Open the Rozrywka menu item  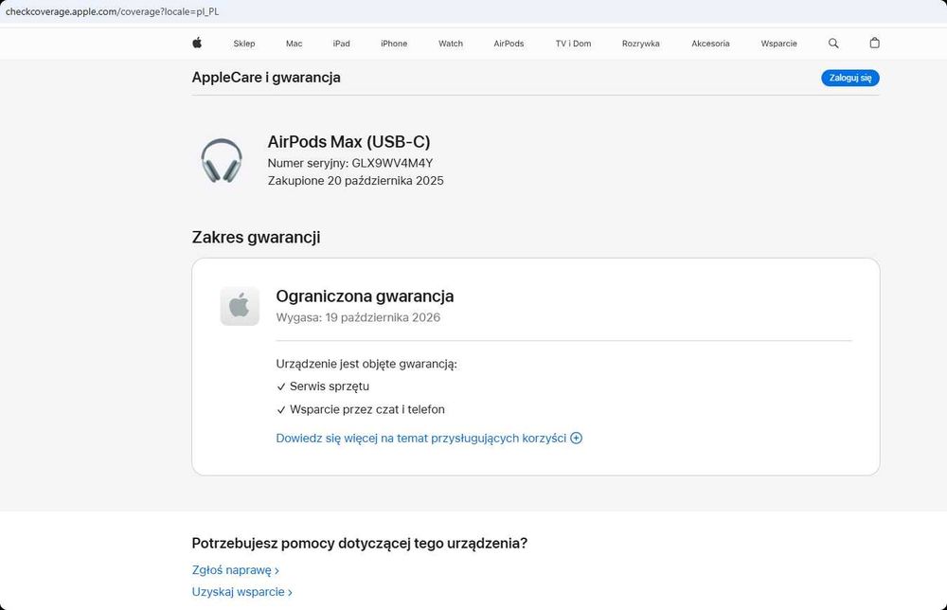click(641, 44)
